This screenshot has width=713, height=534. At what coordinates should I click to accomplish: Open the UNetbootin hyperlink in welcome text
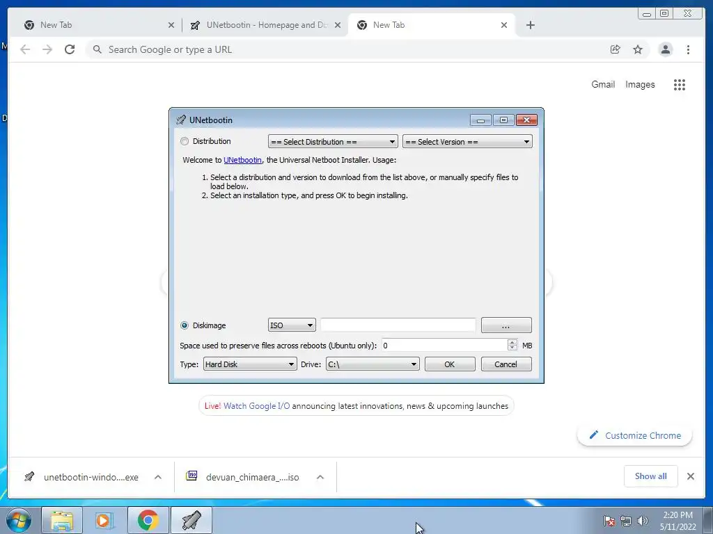click(242, 160)
